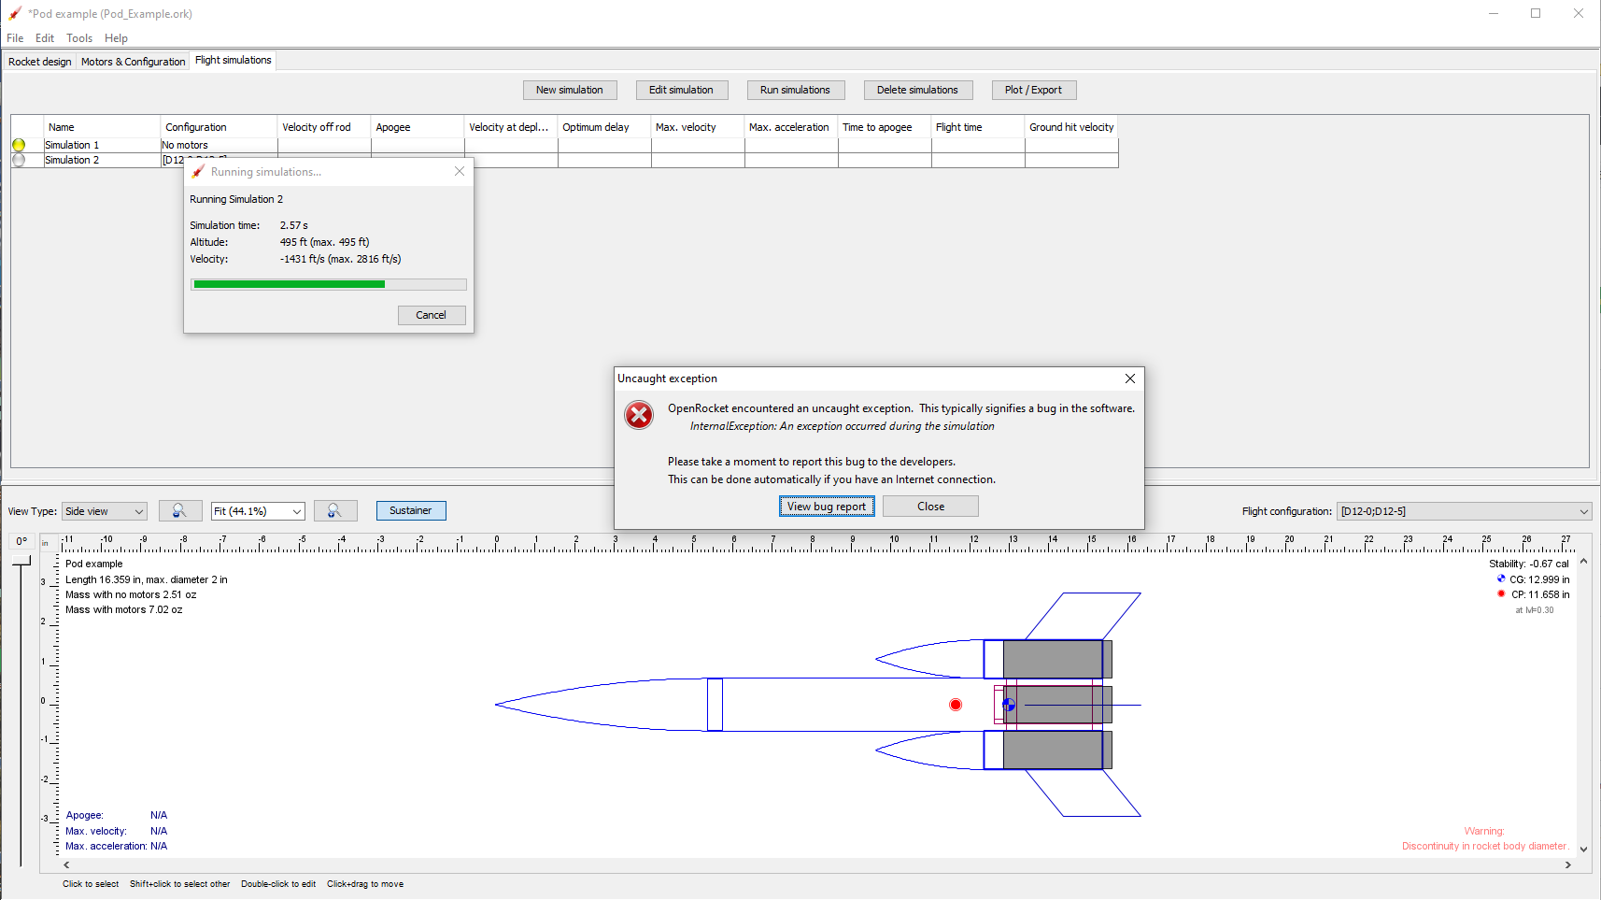The height and width of the screenshot is (900, 1601).
Task: Click the View bug report button
Action: [826, 506]
